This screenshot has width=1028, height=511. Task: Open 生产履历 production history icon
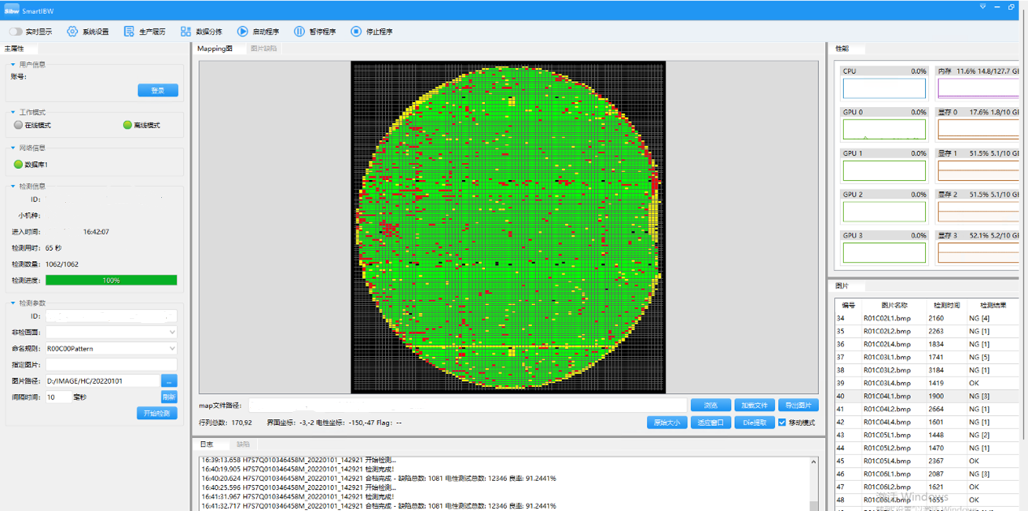point(130,31)
